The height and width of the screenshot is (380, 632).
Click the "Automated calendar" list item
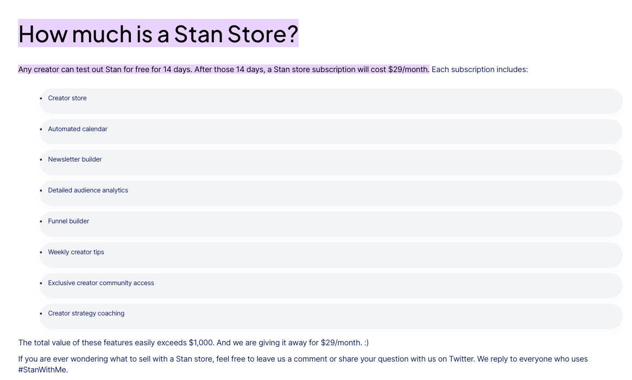click(331, 132)
